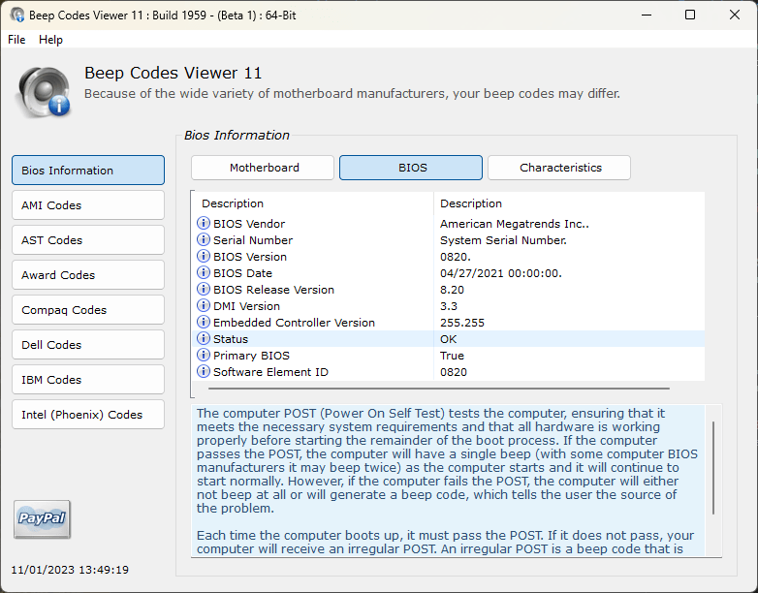The height and width of the screenshot is (593, 758).
Task: Click the second Description column header
Action: point(569,203)
